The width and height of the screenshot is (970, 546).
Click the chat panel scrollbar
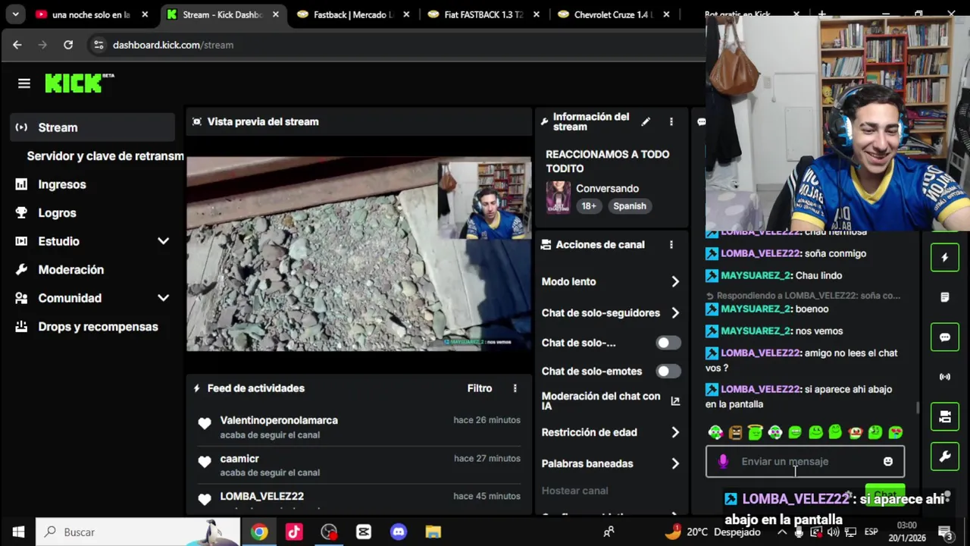918,408
